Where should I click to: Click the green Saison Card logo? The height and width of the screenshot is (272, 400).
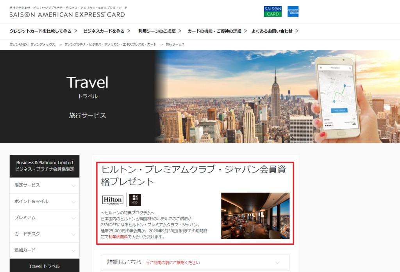pos(273,11)
